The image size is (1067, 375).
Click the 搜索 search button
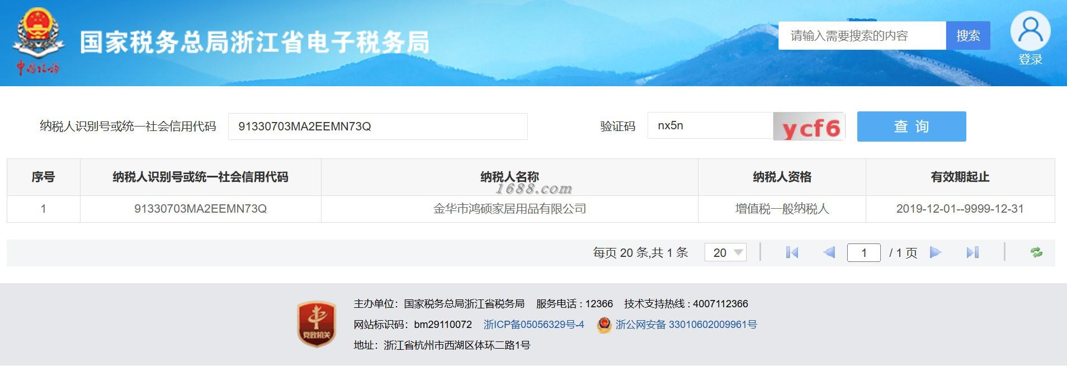[x=968, y=36]
